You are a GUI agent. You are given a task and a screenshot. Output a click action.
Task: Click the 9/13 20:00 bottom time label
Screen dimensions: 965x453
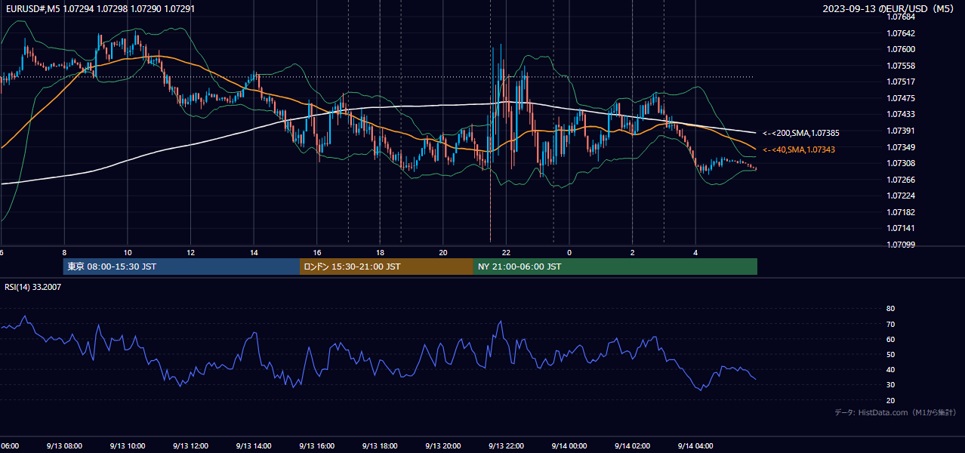pos(443,445)
